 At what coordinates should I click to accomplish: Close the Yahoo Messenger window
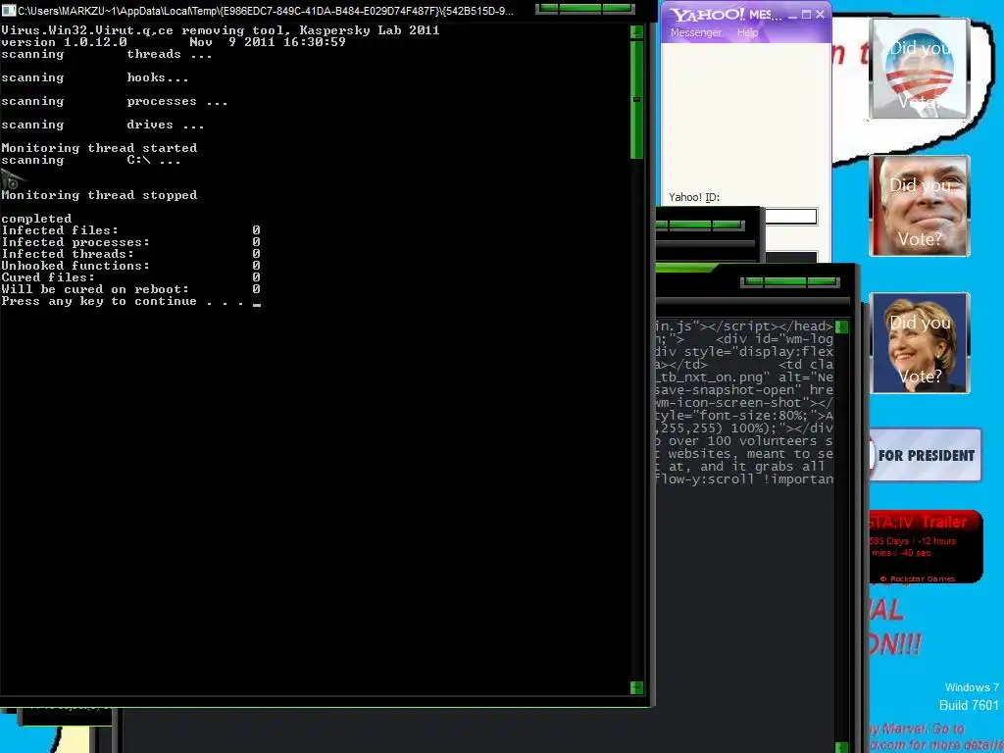click(820, 14)
